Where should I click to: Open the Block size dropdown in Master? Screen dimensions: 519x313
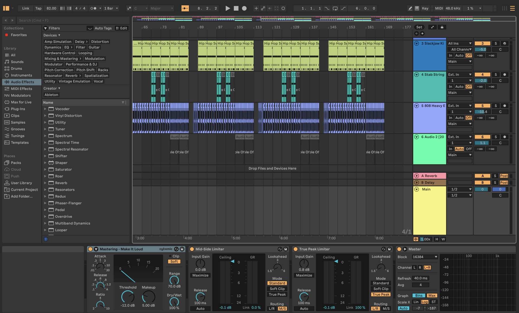[x=425, y=257]
